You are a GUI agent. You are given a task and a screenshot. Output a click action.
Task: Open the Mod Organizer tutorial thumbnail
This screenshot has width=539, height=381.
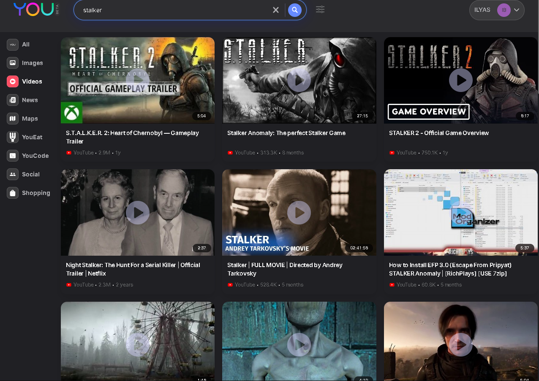tap(460, 212)
